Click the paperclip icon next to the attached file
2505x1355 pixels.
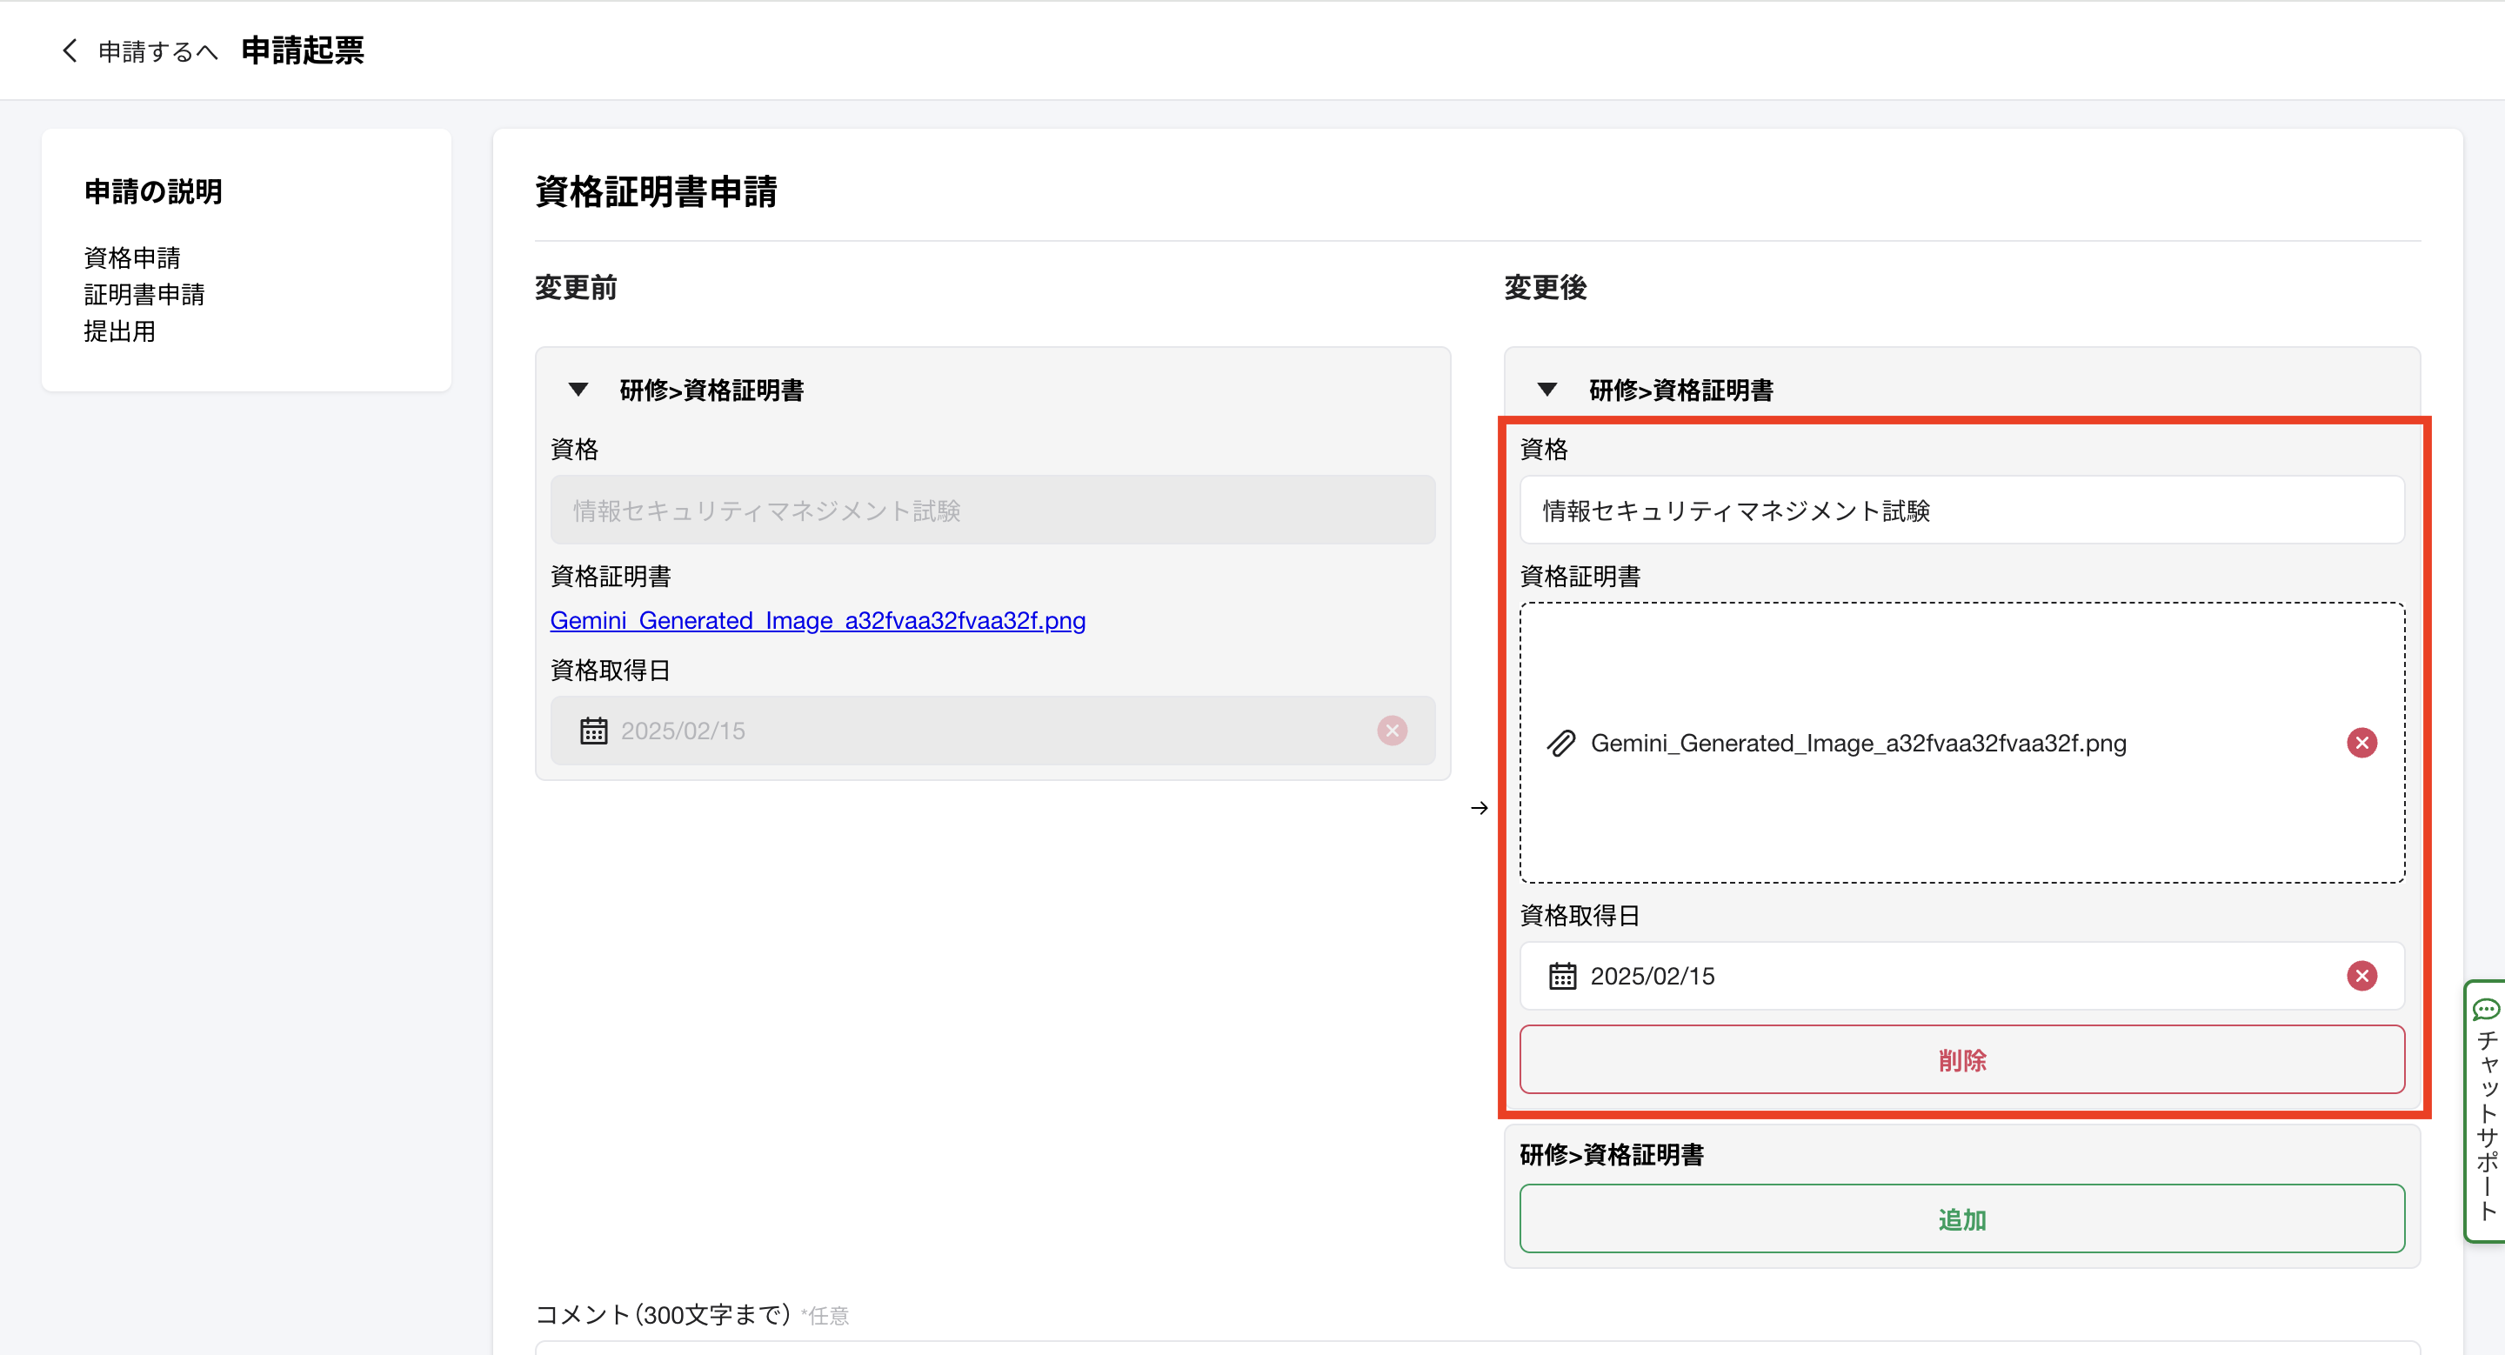pyautogui.click(x=1560, y=744)
